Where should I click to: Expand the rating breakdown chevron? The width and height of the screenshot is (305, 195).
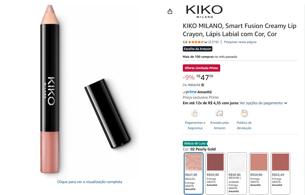[206, 42]
